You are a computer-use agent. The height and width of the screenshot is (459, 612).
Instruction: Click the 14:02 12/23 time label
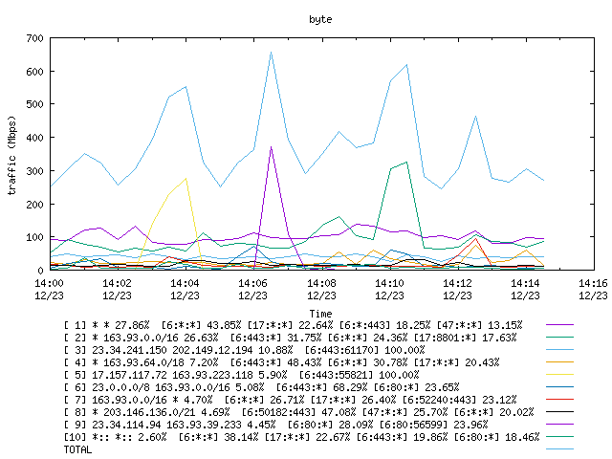(x=117, y=289)
